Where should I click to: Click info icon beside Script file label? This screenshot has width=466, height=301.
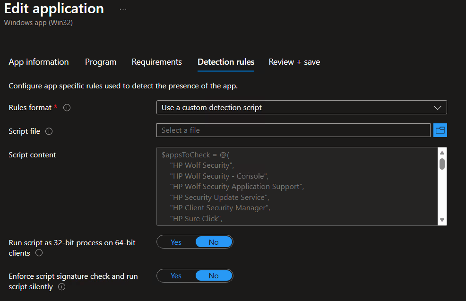pos(49,131)
